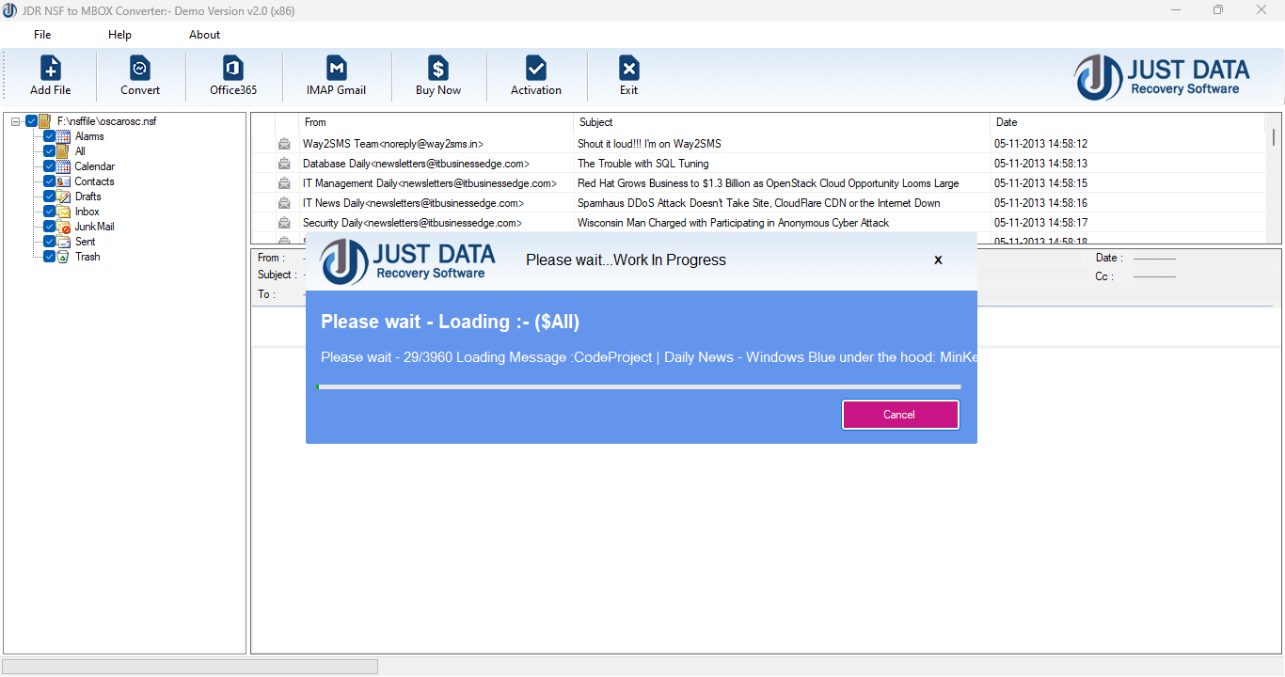
Task: Click the Calendar folder icon
Action: [x=64, y=166]
